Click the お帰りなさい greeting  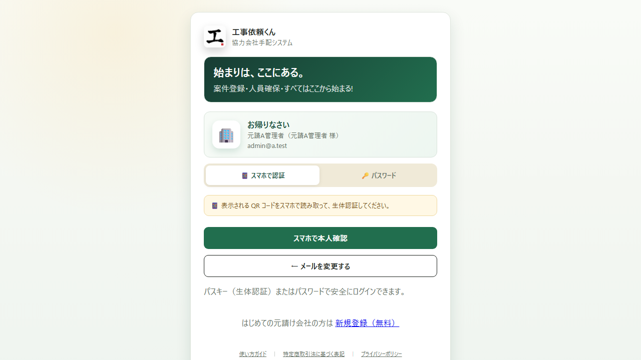pyautogui.click(x=268, y=124)
